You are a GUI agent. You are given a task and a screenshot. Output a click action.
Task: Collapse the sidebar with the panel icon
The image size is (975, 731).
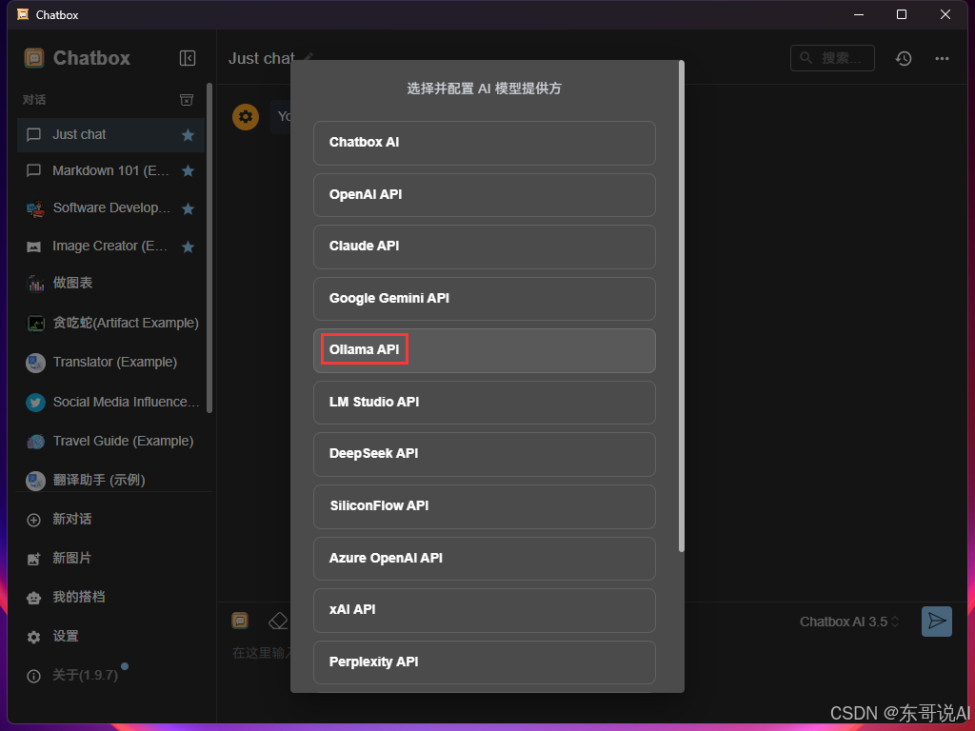click(188, 58)
